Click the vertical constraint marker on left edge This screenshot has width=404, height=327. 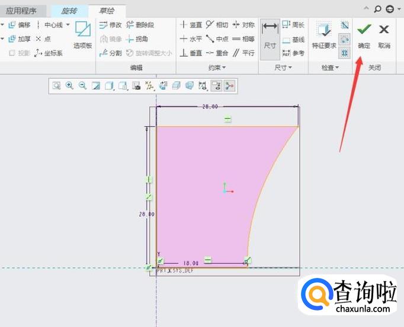149,179
